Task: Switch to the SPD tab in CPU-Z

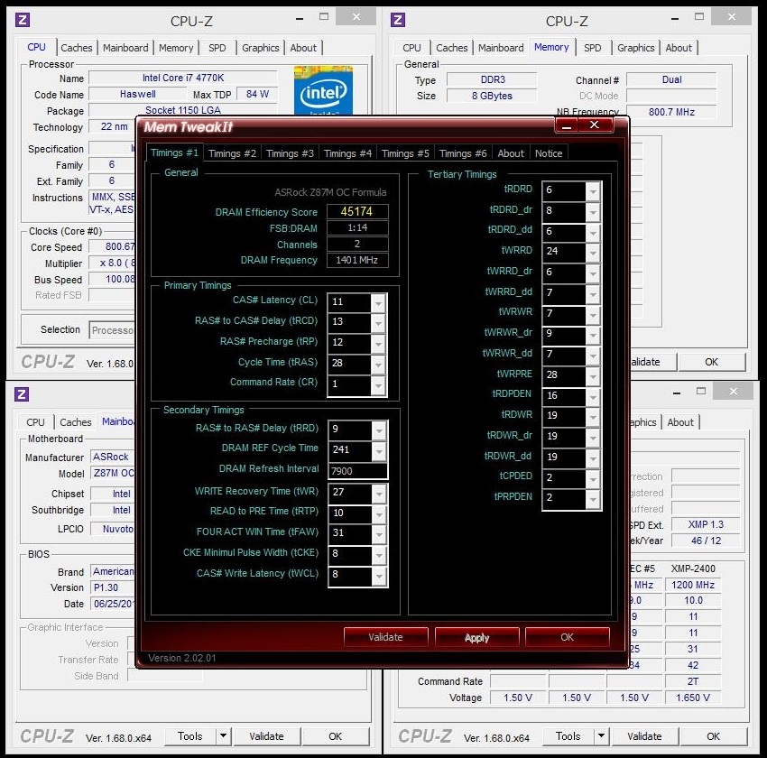Action: [217, 48]
